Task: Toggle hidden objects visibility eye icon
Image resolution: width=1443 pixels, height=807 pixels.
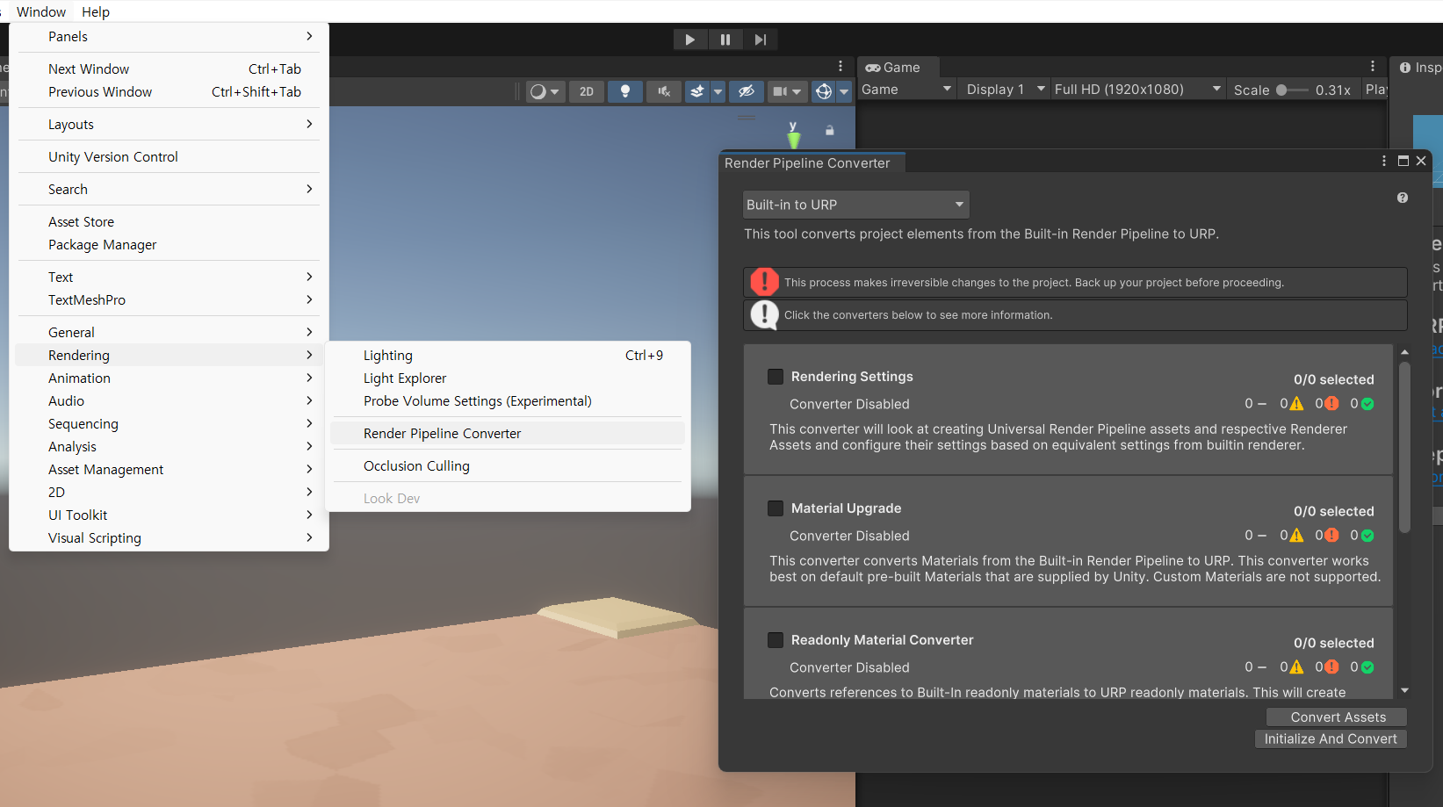Action: click(747, 91)
